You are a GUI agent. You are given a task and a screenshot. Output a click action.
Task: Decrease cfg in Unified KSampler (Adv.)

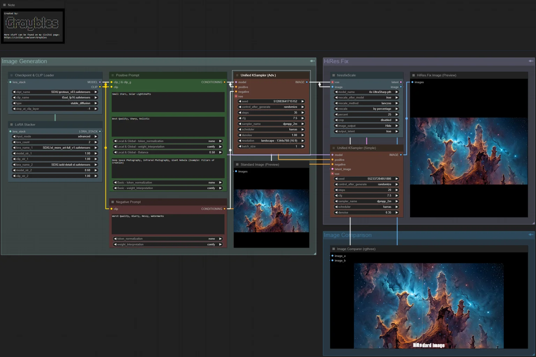point(240,118)
